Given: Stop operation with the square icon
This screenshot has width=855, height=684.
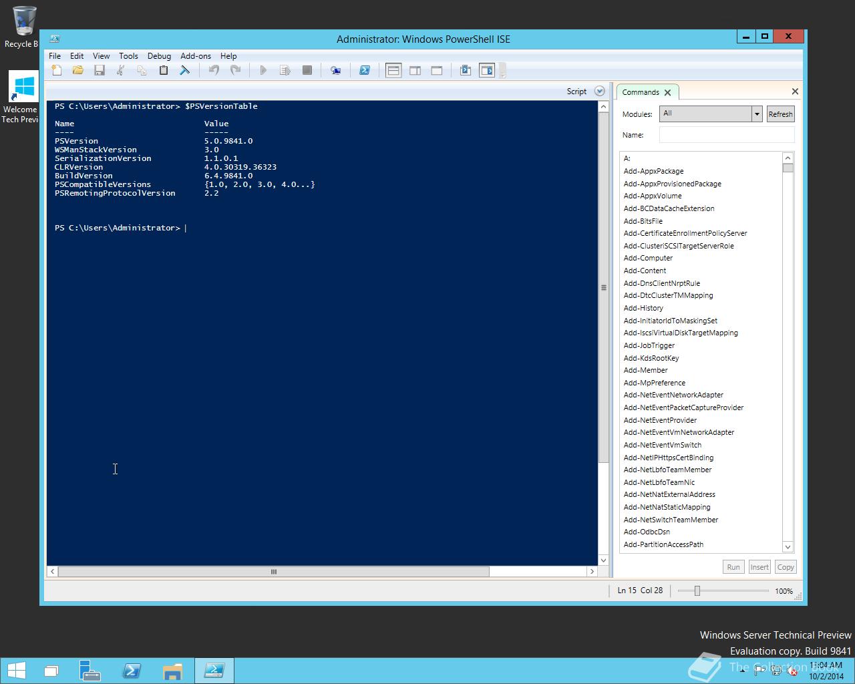Looking at the screenshot, I should click(307, 70).
